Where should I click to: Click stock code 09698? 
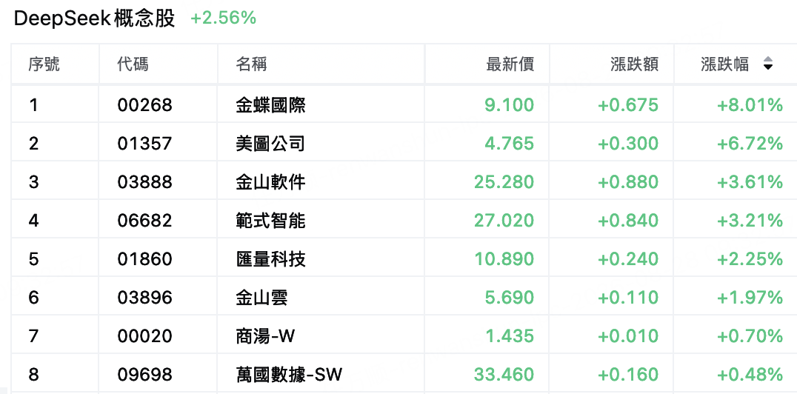(x=145, y=375)
